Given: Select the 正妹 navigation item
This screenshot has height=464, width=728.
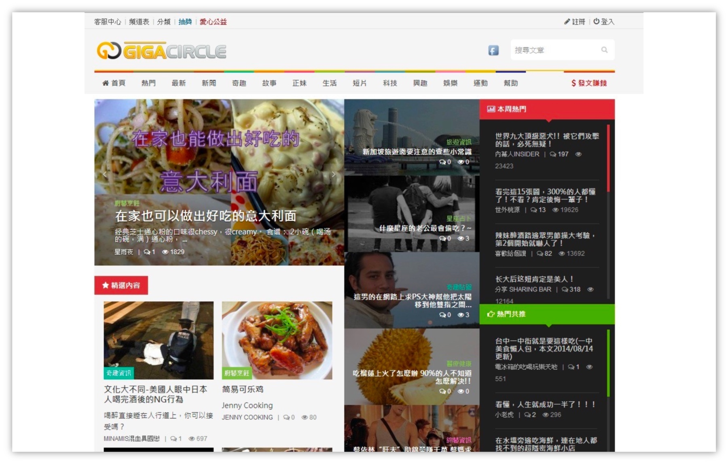Looking at the screenshot, I should click(300, 83).
